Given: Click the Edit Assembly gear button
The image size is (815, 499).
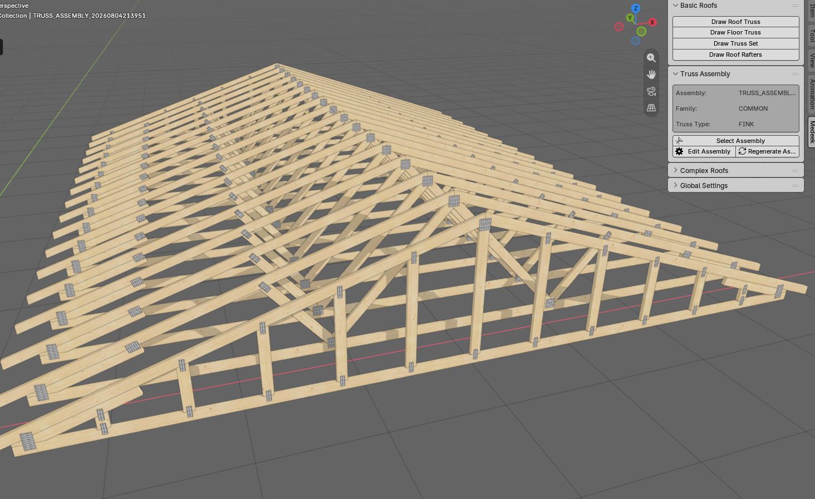Looking at the screenshot, I should [x=704, y=151].
